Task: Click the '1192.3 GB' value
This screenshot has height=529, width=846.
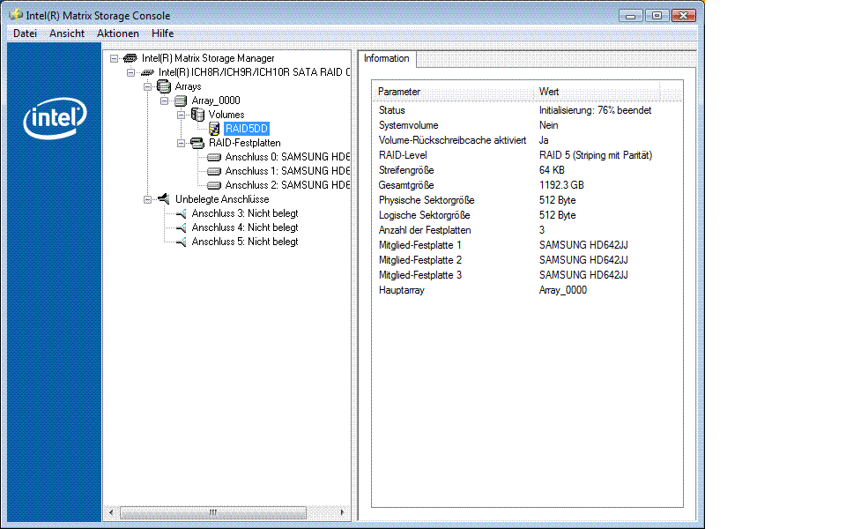Action: [x=561, y=185]
